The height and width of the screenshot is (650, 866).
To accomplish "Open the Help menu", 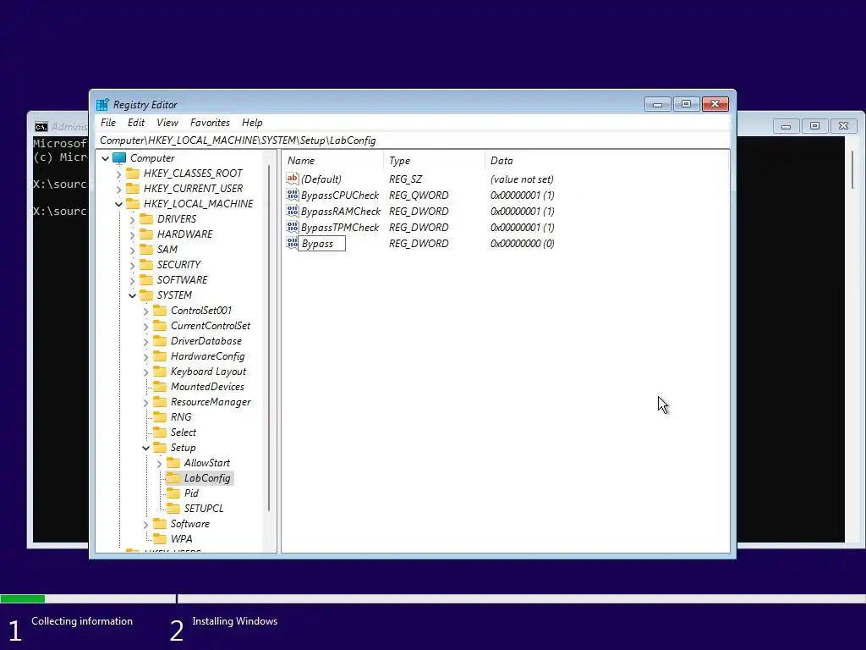I will click(x=252, y=123).
